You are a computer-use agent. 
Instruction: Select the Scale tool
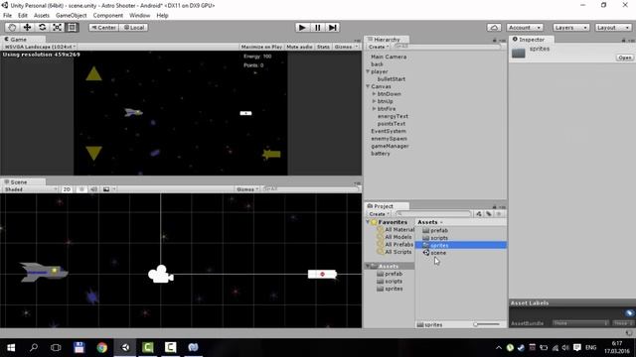click(x=58, y=27)
